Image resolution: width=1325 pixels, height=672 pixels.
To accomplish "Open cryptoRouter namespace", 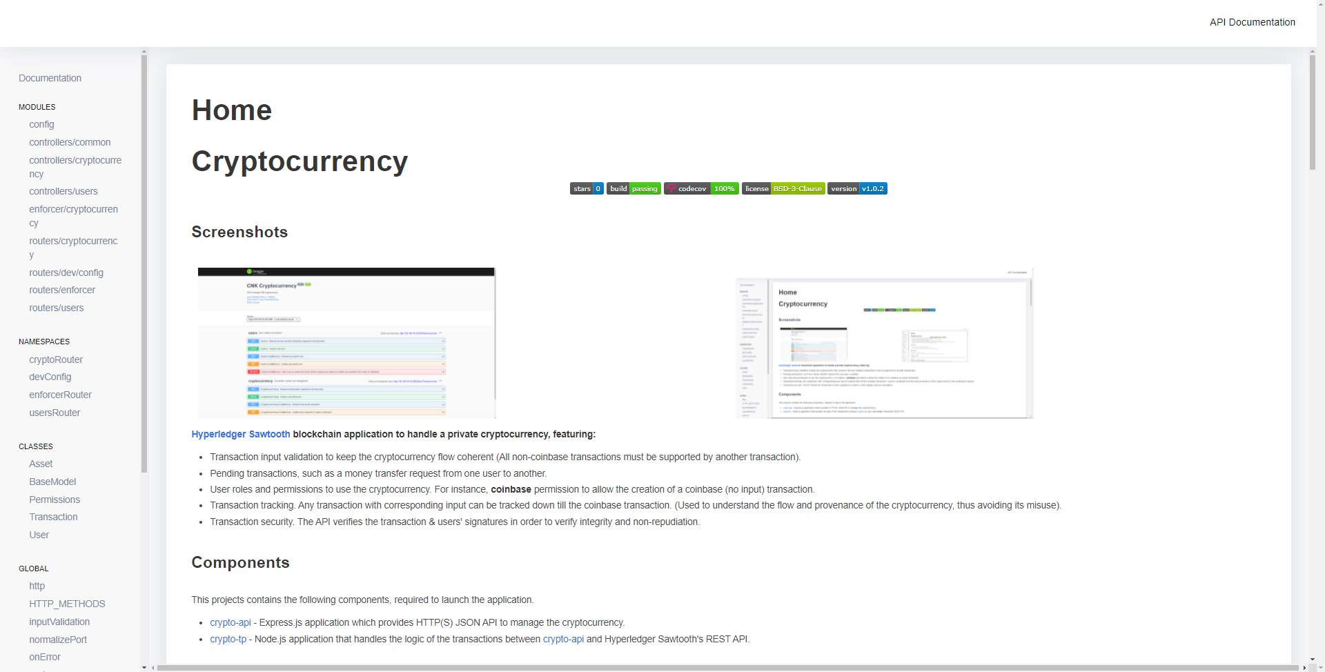I will pos(56,359).
